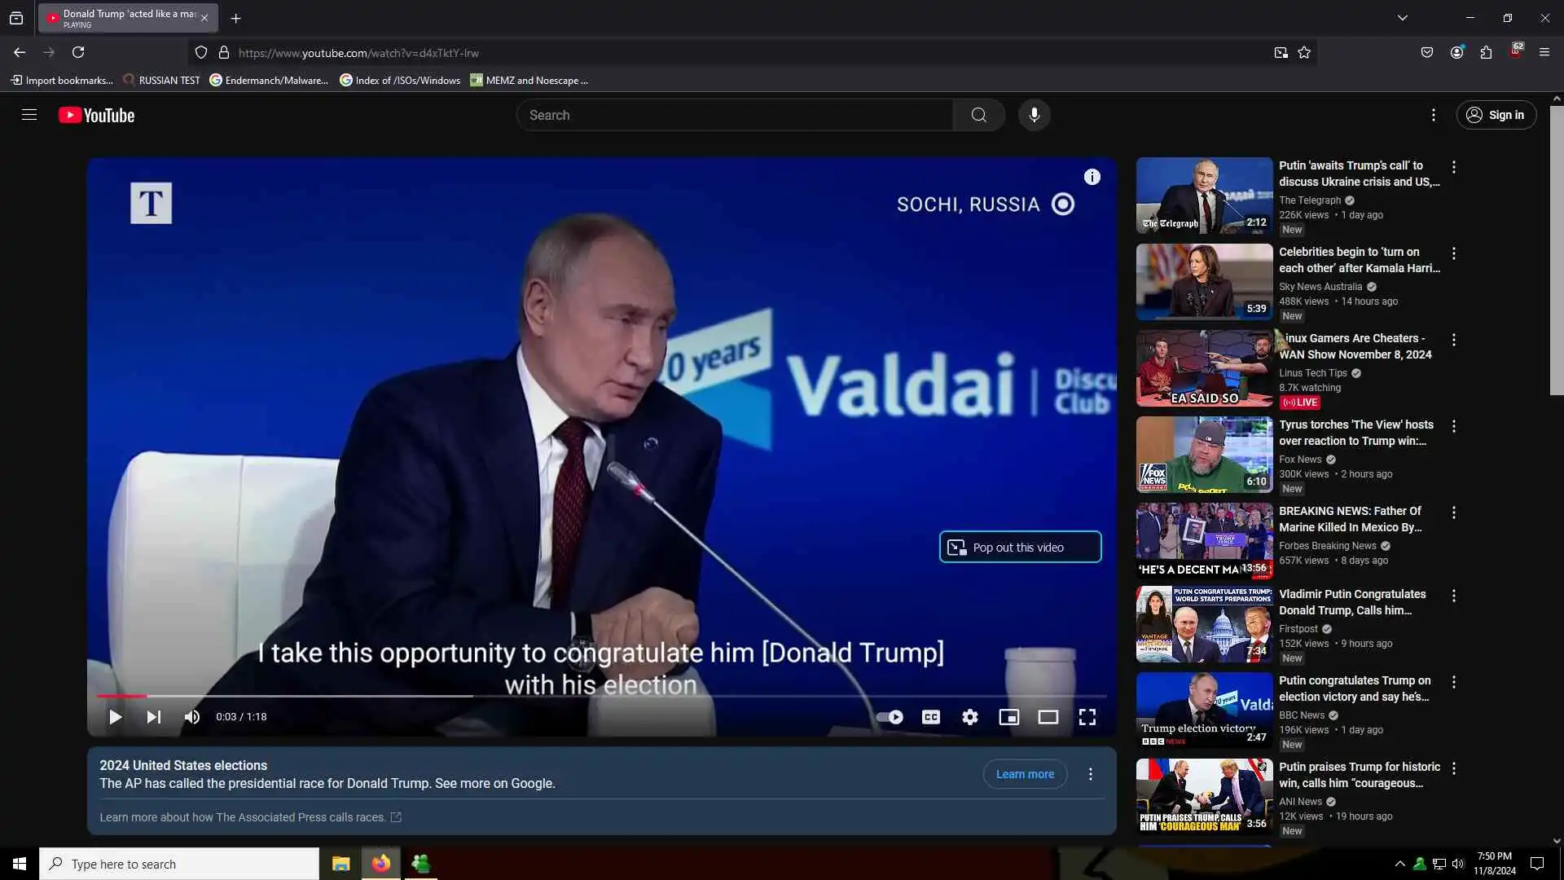Open YouTube guide hamburger menu
The image size is (1564, 880).
29,115
